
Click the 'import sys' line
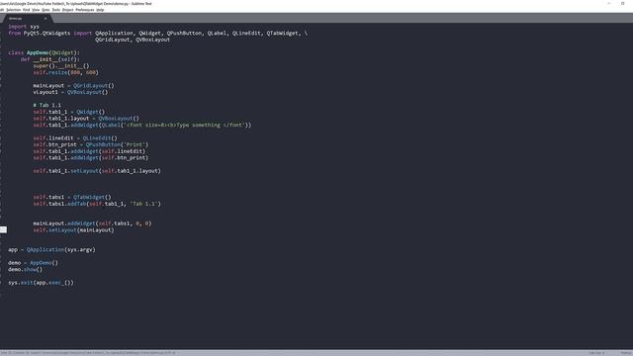click(x=24, y=27)
